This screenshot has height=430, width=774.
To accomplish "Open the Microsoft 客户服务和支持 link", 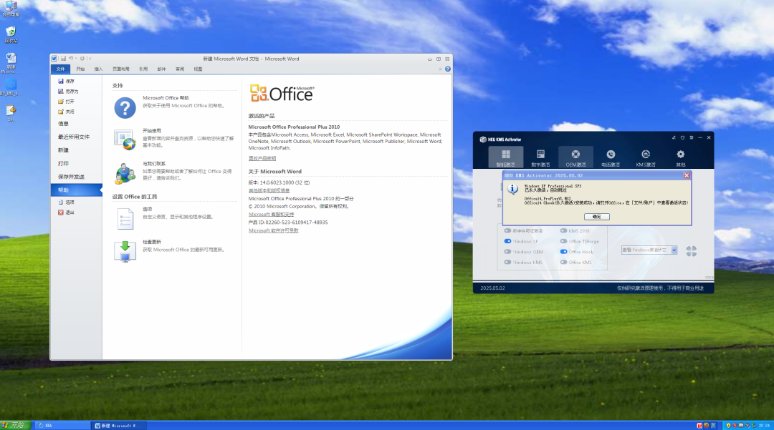I will 271,214.
